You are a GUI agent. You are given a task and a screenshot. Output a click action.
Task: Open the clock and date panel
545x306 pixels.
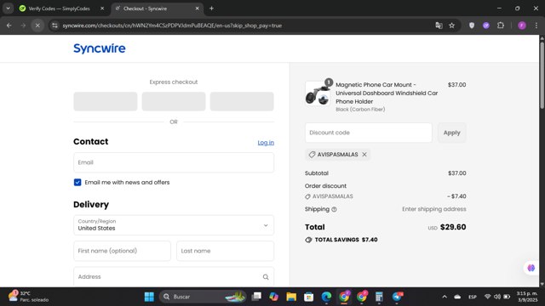[x=527, y=297]
